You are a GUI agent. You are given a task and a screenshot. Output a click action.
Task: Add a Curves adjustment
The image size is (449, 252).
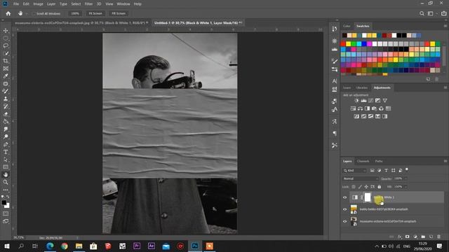coord(371,101)
